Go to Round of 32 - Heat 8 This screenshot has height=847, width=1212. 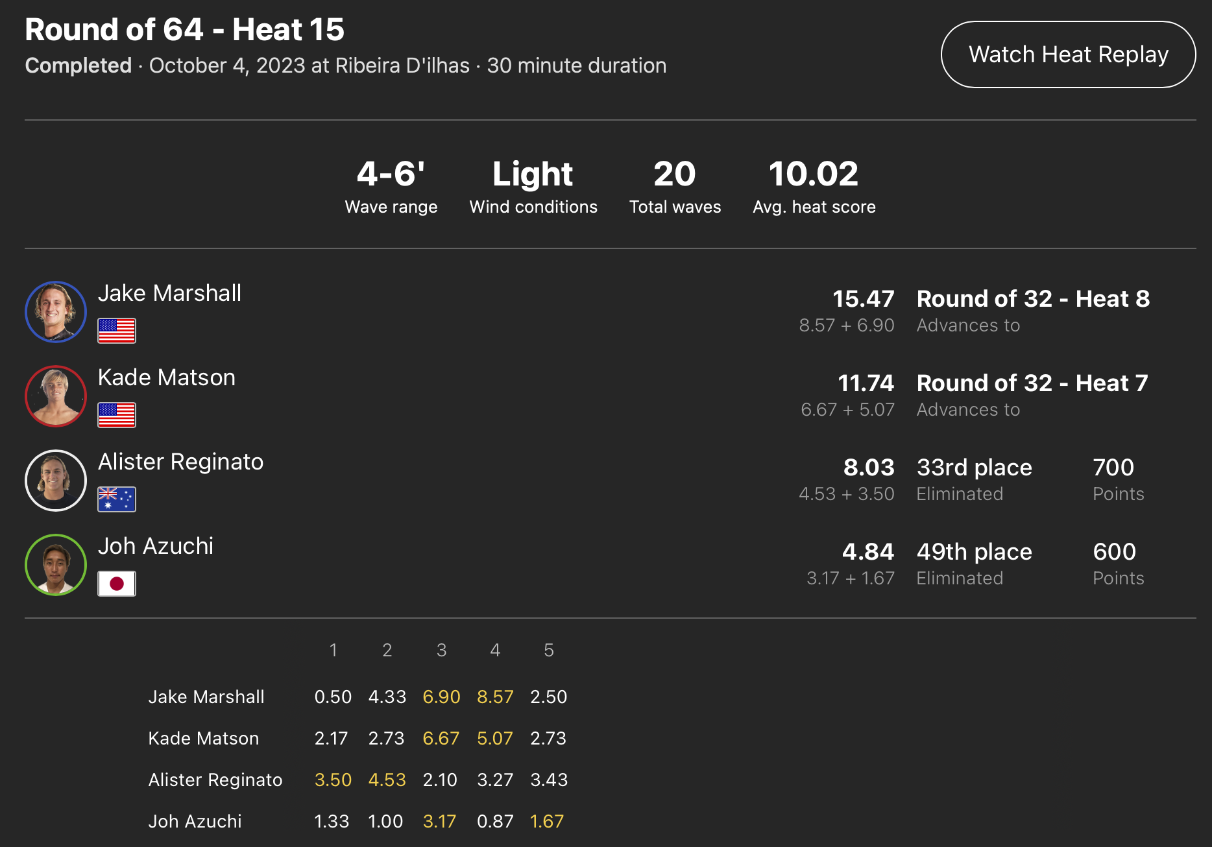click(1033, 299)
